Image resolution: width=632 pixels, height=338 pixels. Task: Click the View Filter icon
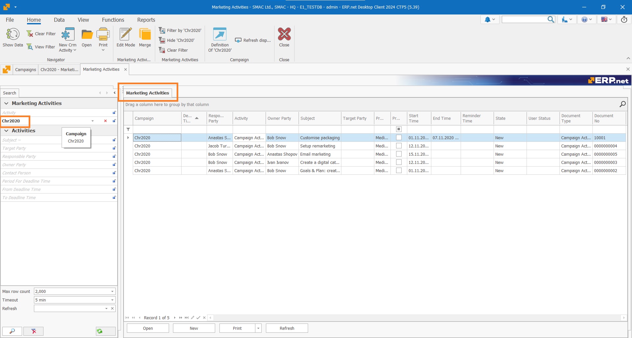[x=30, y=47]
